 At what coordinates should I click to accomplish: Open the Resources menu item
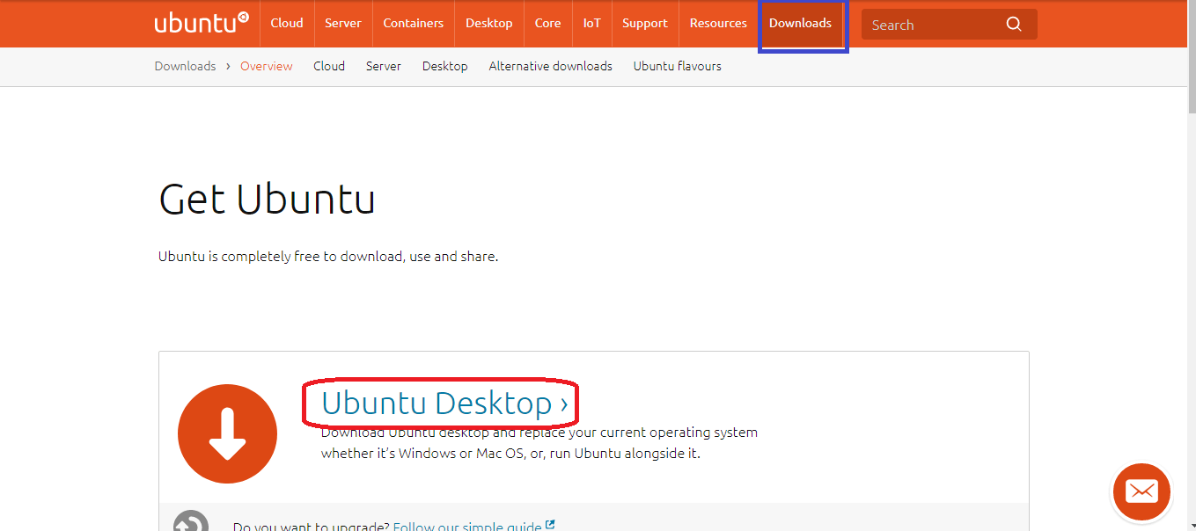[x=717, y=24]
